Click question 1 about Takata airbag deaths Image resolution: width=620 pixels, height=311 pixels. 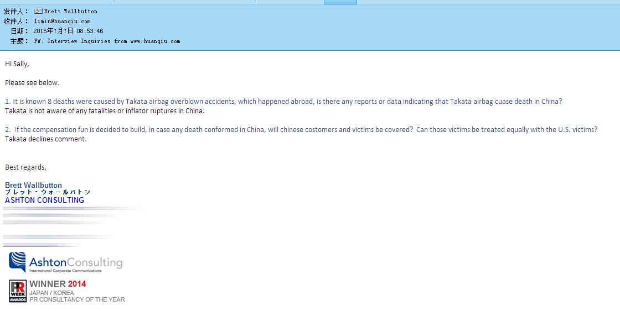pyautogui.click(x=283, y=101)
